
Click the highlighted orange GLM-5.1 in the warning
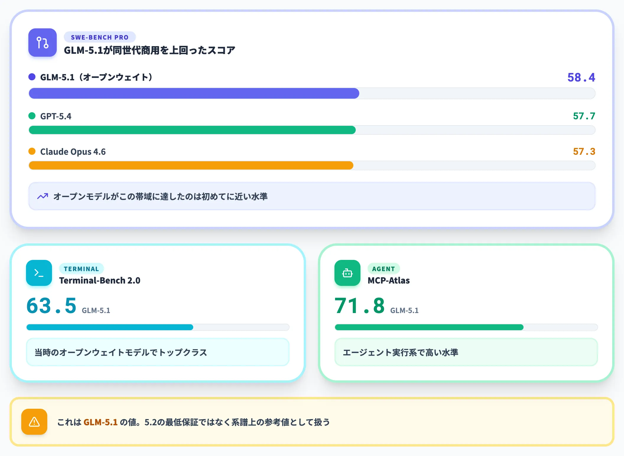pos(100,422)
